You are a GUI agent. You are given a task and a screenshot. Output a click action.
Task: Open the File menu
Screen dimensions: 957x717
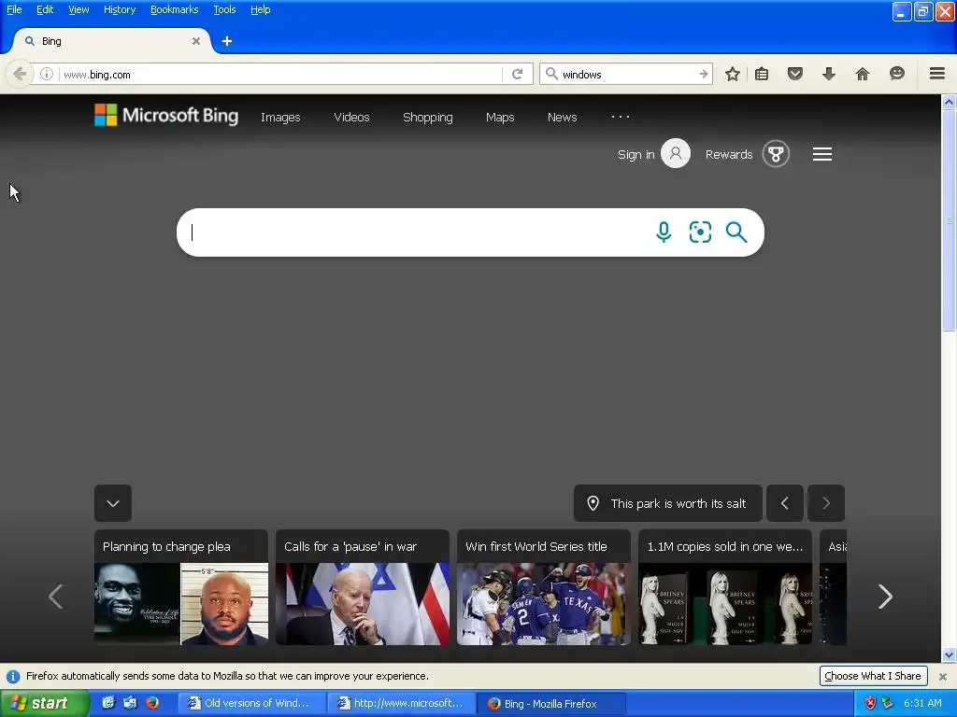coord(14,9)
